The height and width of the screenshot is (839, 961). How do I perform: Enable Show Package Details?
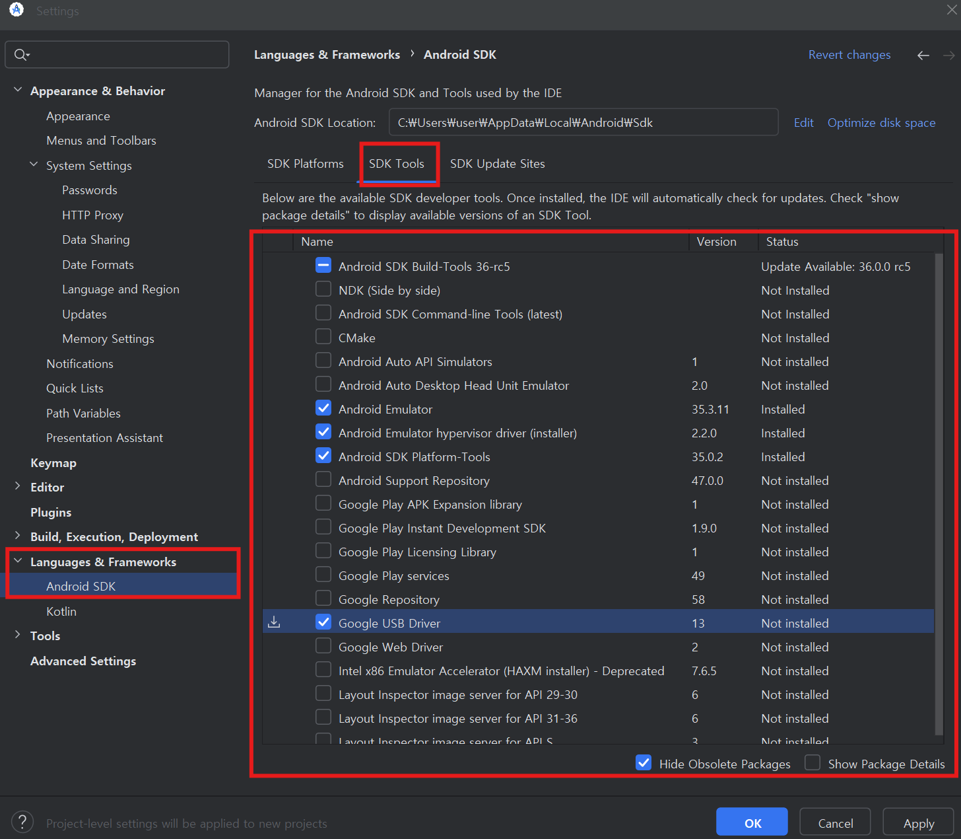point(812,763)
